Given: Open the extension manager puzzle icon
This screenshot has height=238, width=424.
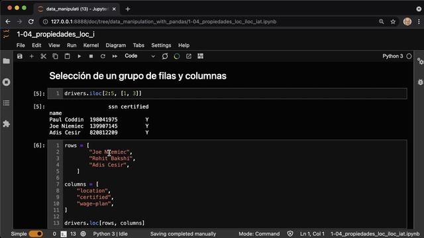Looking at the screenshot, I should click(6, 124).
